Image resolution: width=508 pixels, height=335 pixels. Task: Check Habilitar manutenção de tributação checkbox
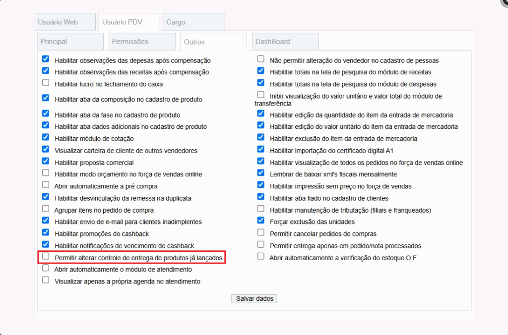(x=261, y=209)
